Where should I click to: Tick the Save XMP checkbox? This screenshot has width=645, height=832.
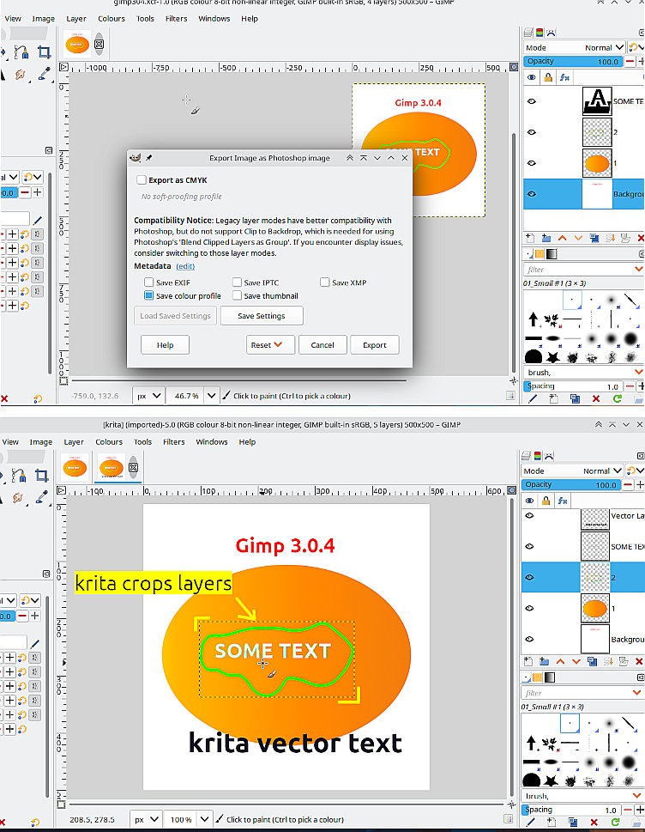click(x=325, y=282)
